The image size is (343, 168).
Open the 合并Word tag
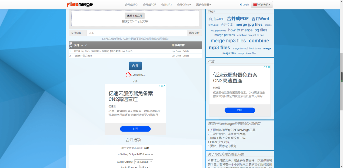coord(260,19)
